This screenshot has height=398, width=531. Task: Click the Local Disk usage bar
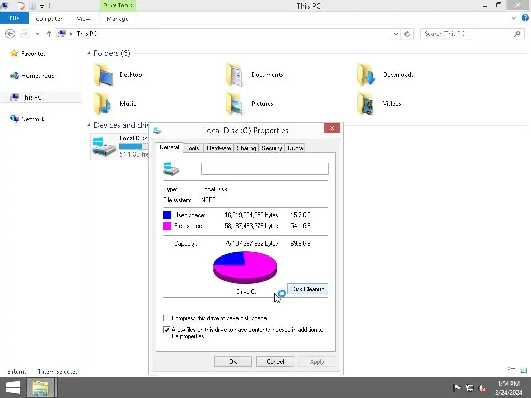click(133, 147)
